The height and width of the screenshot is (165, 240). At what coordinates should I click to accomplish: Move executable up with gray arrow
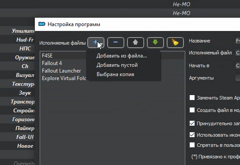tap(135, 42)
